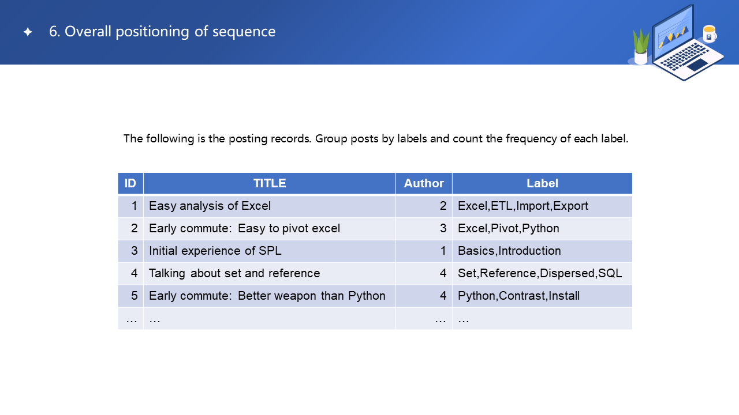
Task: Select the 'Excel,Pivot,Python' label cell
Action: point(508,228)
